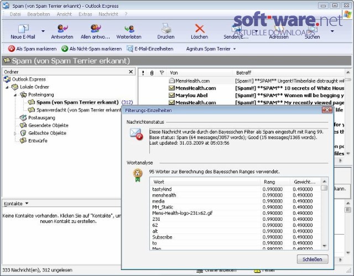Sort word analysis by Wort column
The height and width of the screenshot is (276, 354).
[205, 182]
